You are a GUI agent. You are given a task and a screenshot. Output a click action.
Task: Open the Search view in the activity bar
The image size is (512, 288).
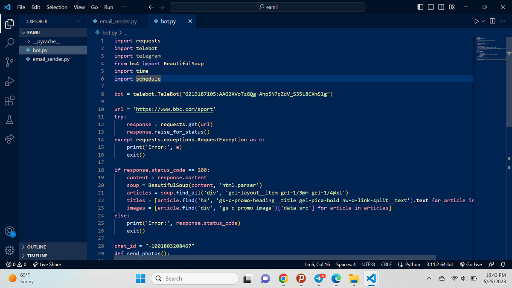pos(9,42)
